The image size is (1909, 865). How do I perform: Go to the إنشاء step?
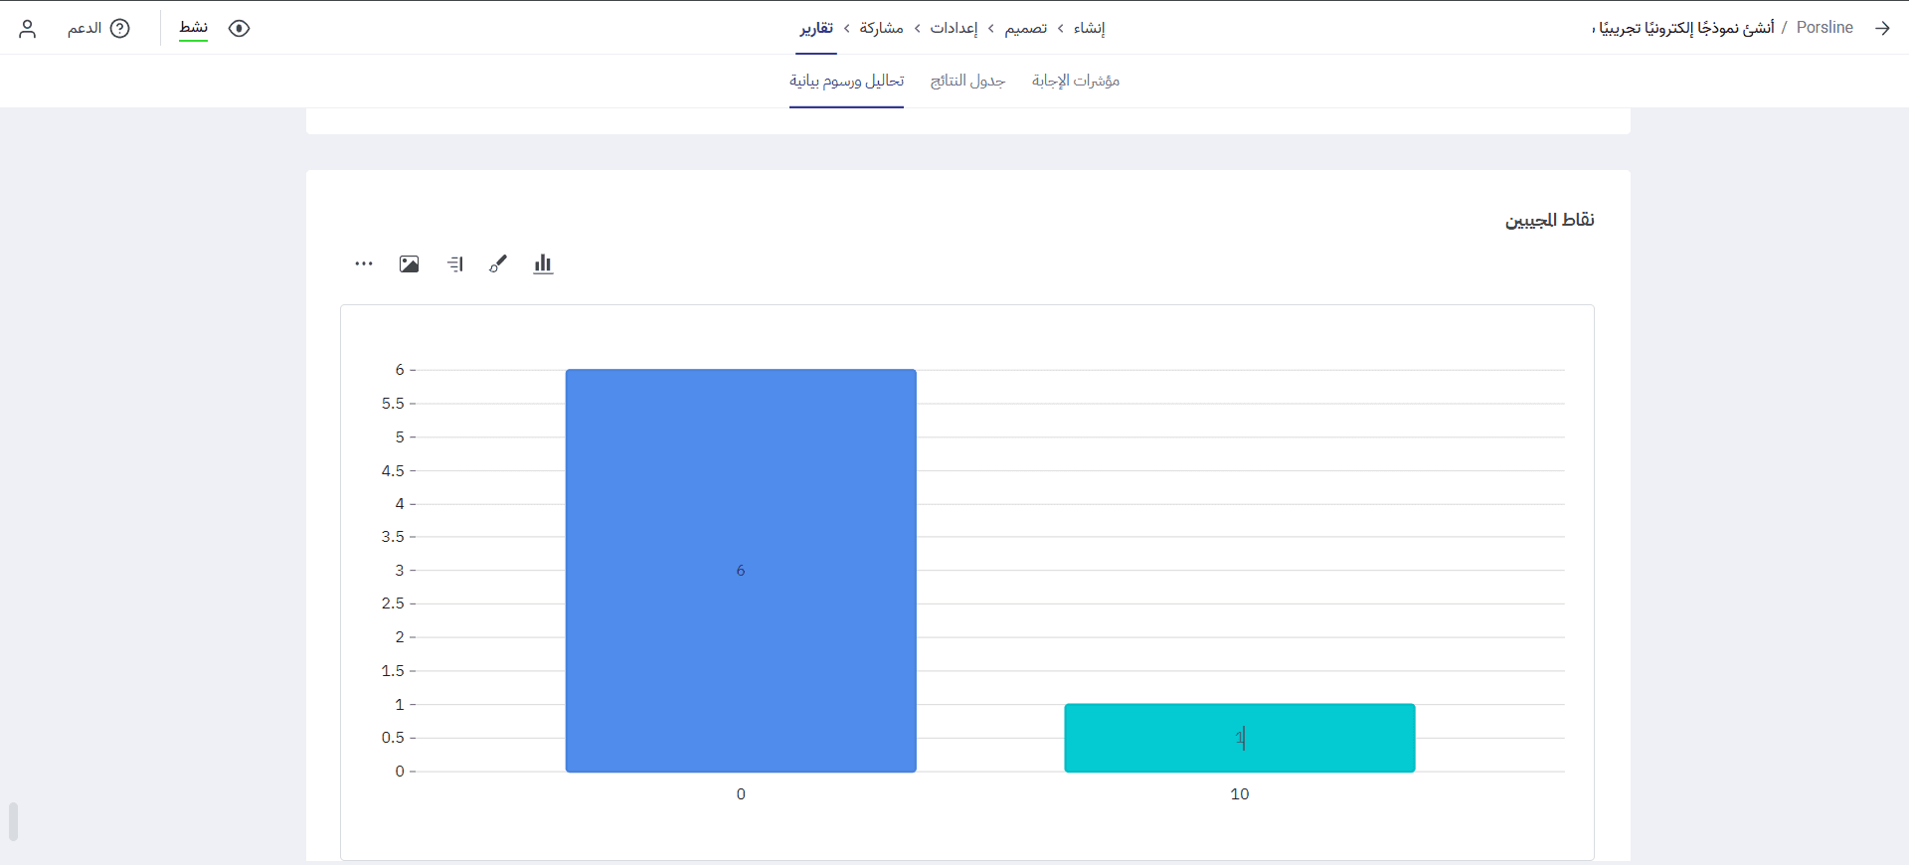[x=1089, y=28]
